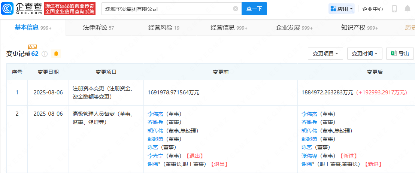Open the notification bell in header

click(408, 9)
